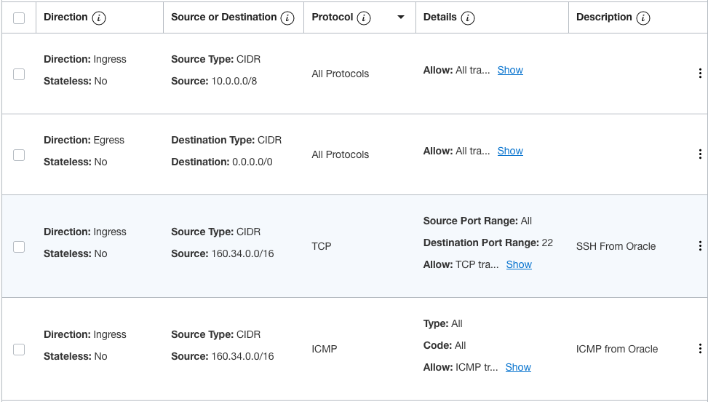The width and height of the screenshot is (708, 402).
Task: Click info icon beside Source or Destination
Action: [x=287, y=18]
